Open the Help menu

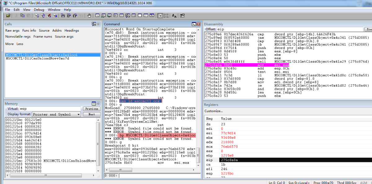click(x=68, y=10)
